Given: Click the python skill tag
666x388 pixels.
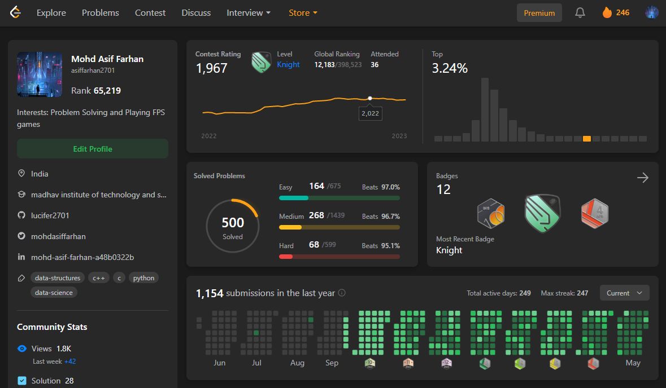Looking at the screenshot, I should [x=143, y=278].
